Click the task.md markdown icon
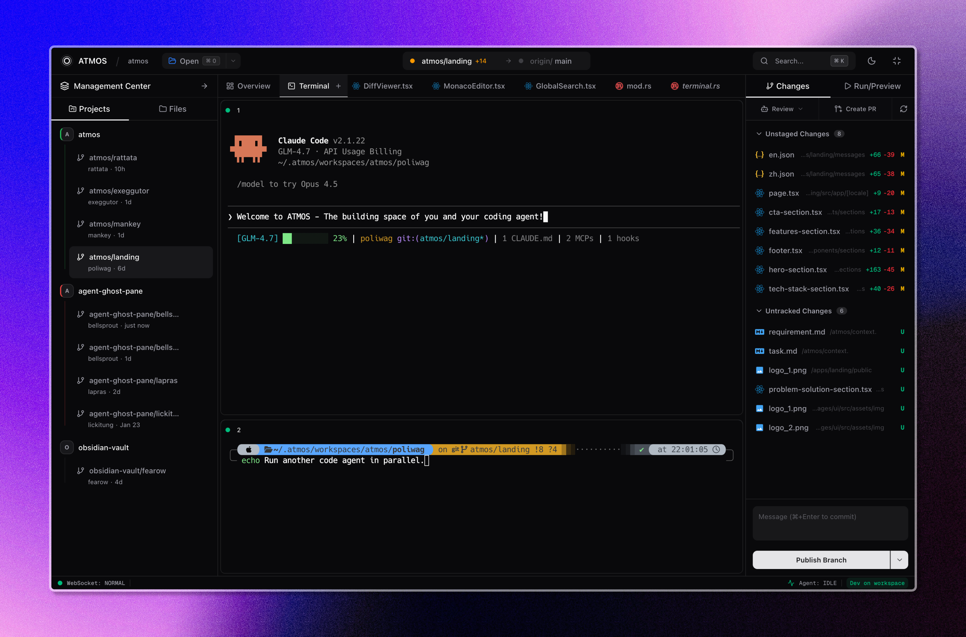Screen dimensions: 966x637 [x=759, y=351]
